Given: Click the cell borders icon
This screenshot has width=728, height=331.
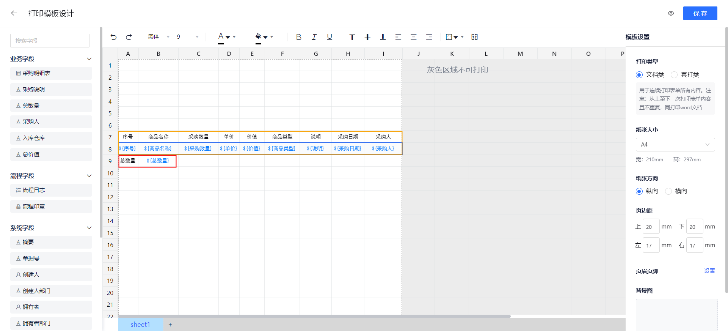Looking at the screenshot, I should [x=449, y=37].
